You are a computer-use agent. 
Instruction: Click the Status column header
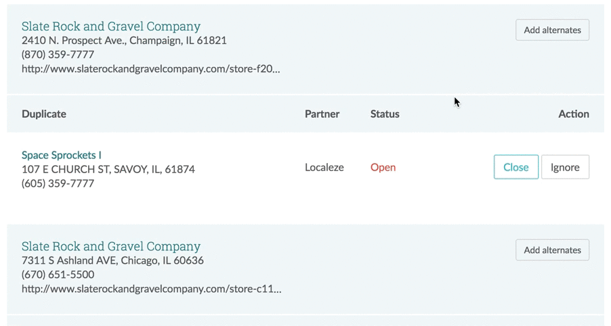coord(385,114)
